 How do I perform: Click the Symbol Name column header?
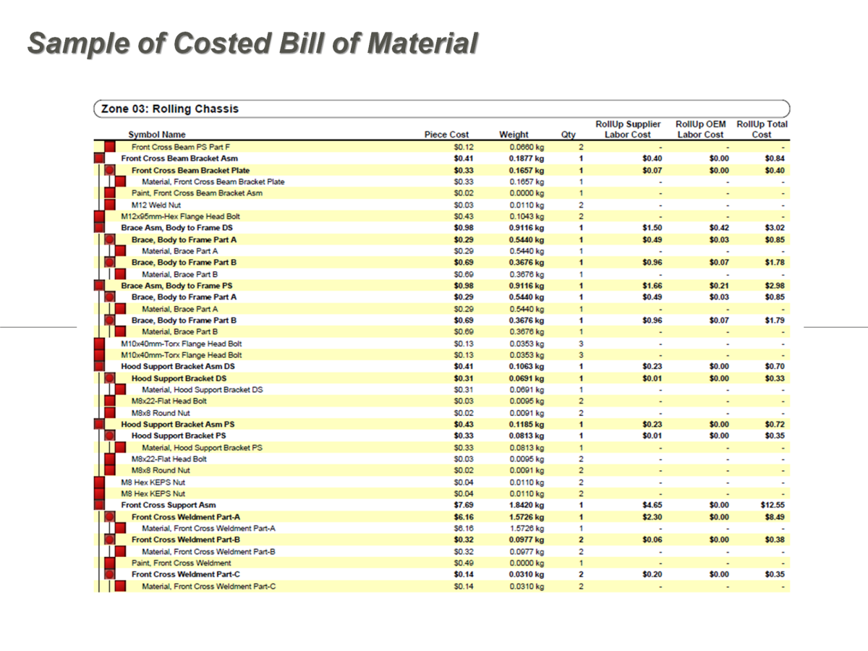157,135
